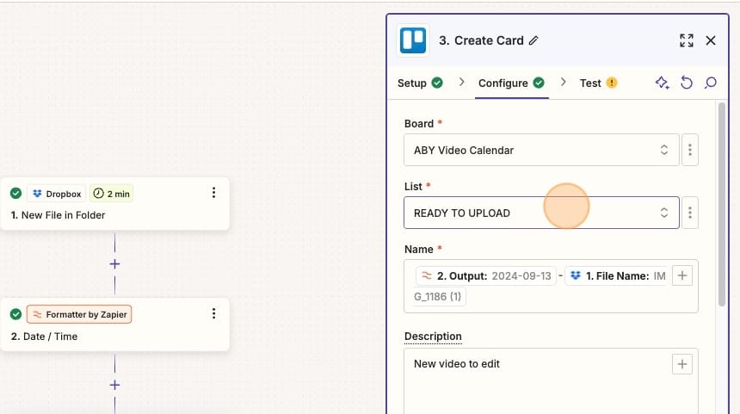
Task: Rename step via pencil icon next to Create Card
Action: tap(533, 40)
